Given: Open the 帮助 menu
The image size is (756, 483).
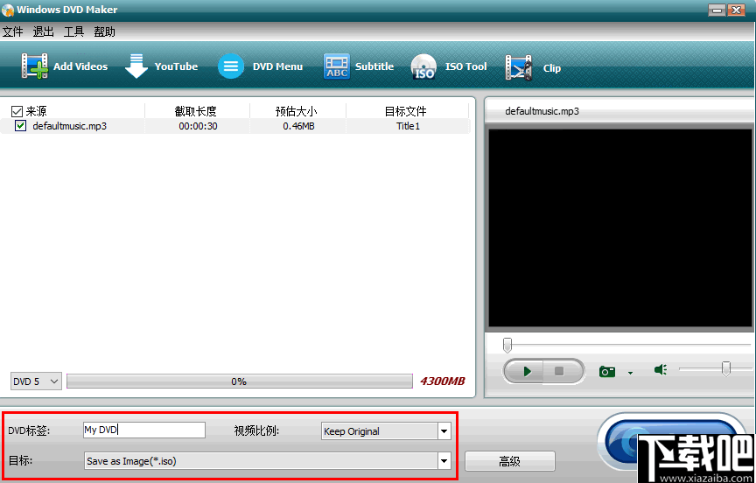Looking at the screenshot, I should pos(105,31).
